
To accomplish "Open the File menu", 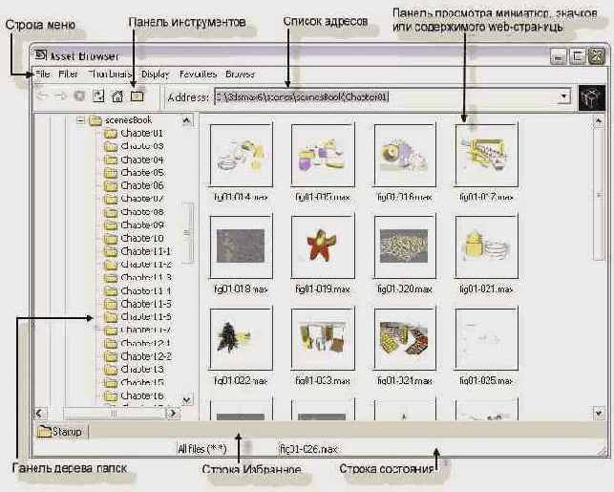I will [x=43, y=74].
